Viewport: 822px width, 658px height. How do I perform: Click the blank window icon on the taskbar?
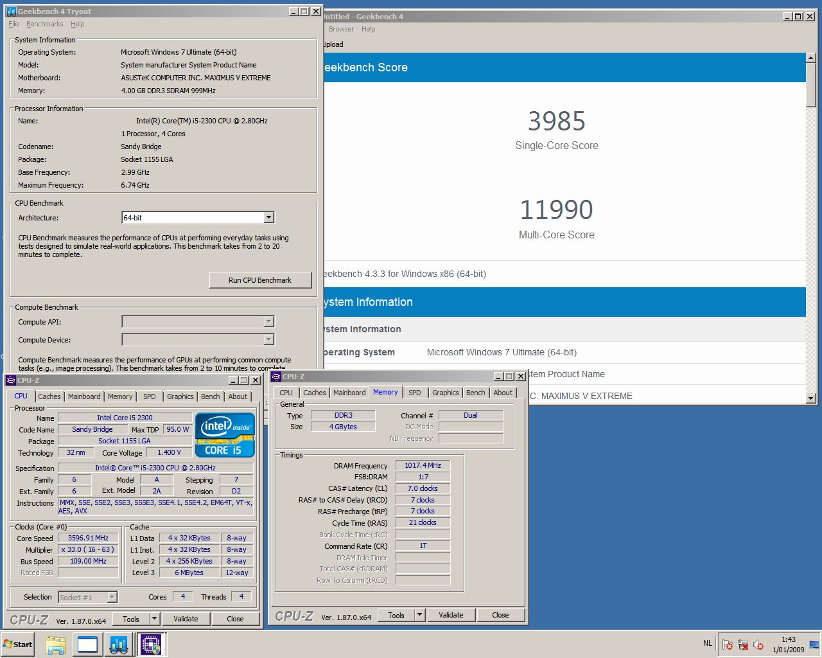click(87, 645)
